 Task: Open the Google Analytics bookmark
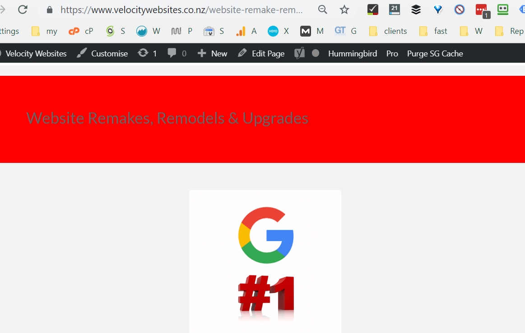[x=246, y=31]
